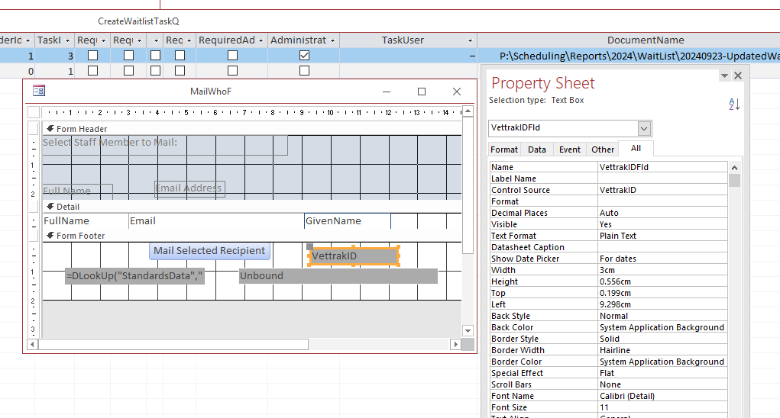Close the Property Sheet pane
This screenshot has width=780, height=418.
738,76
